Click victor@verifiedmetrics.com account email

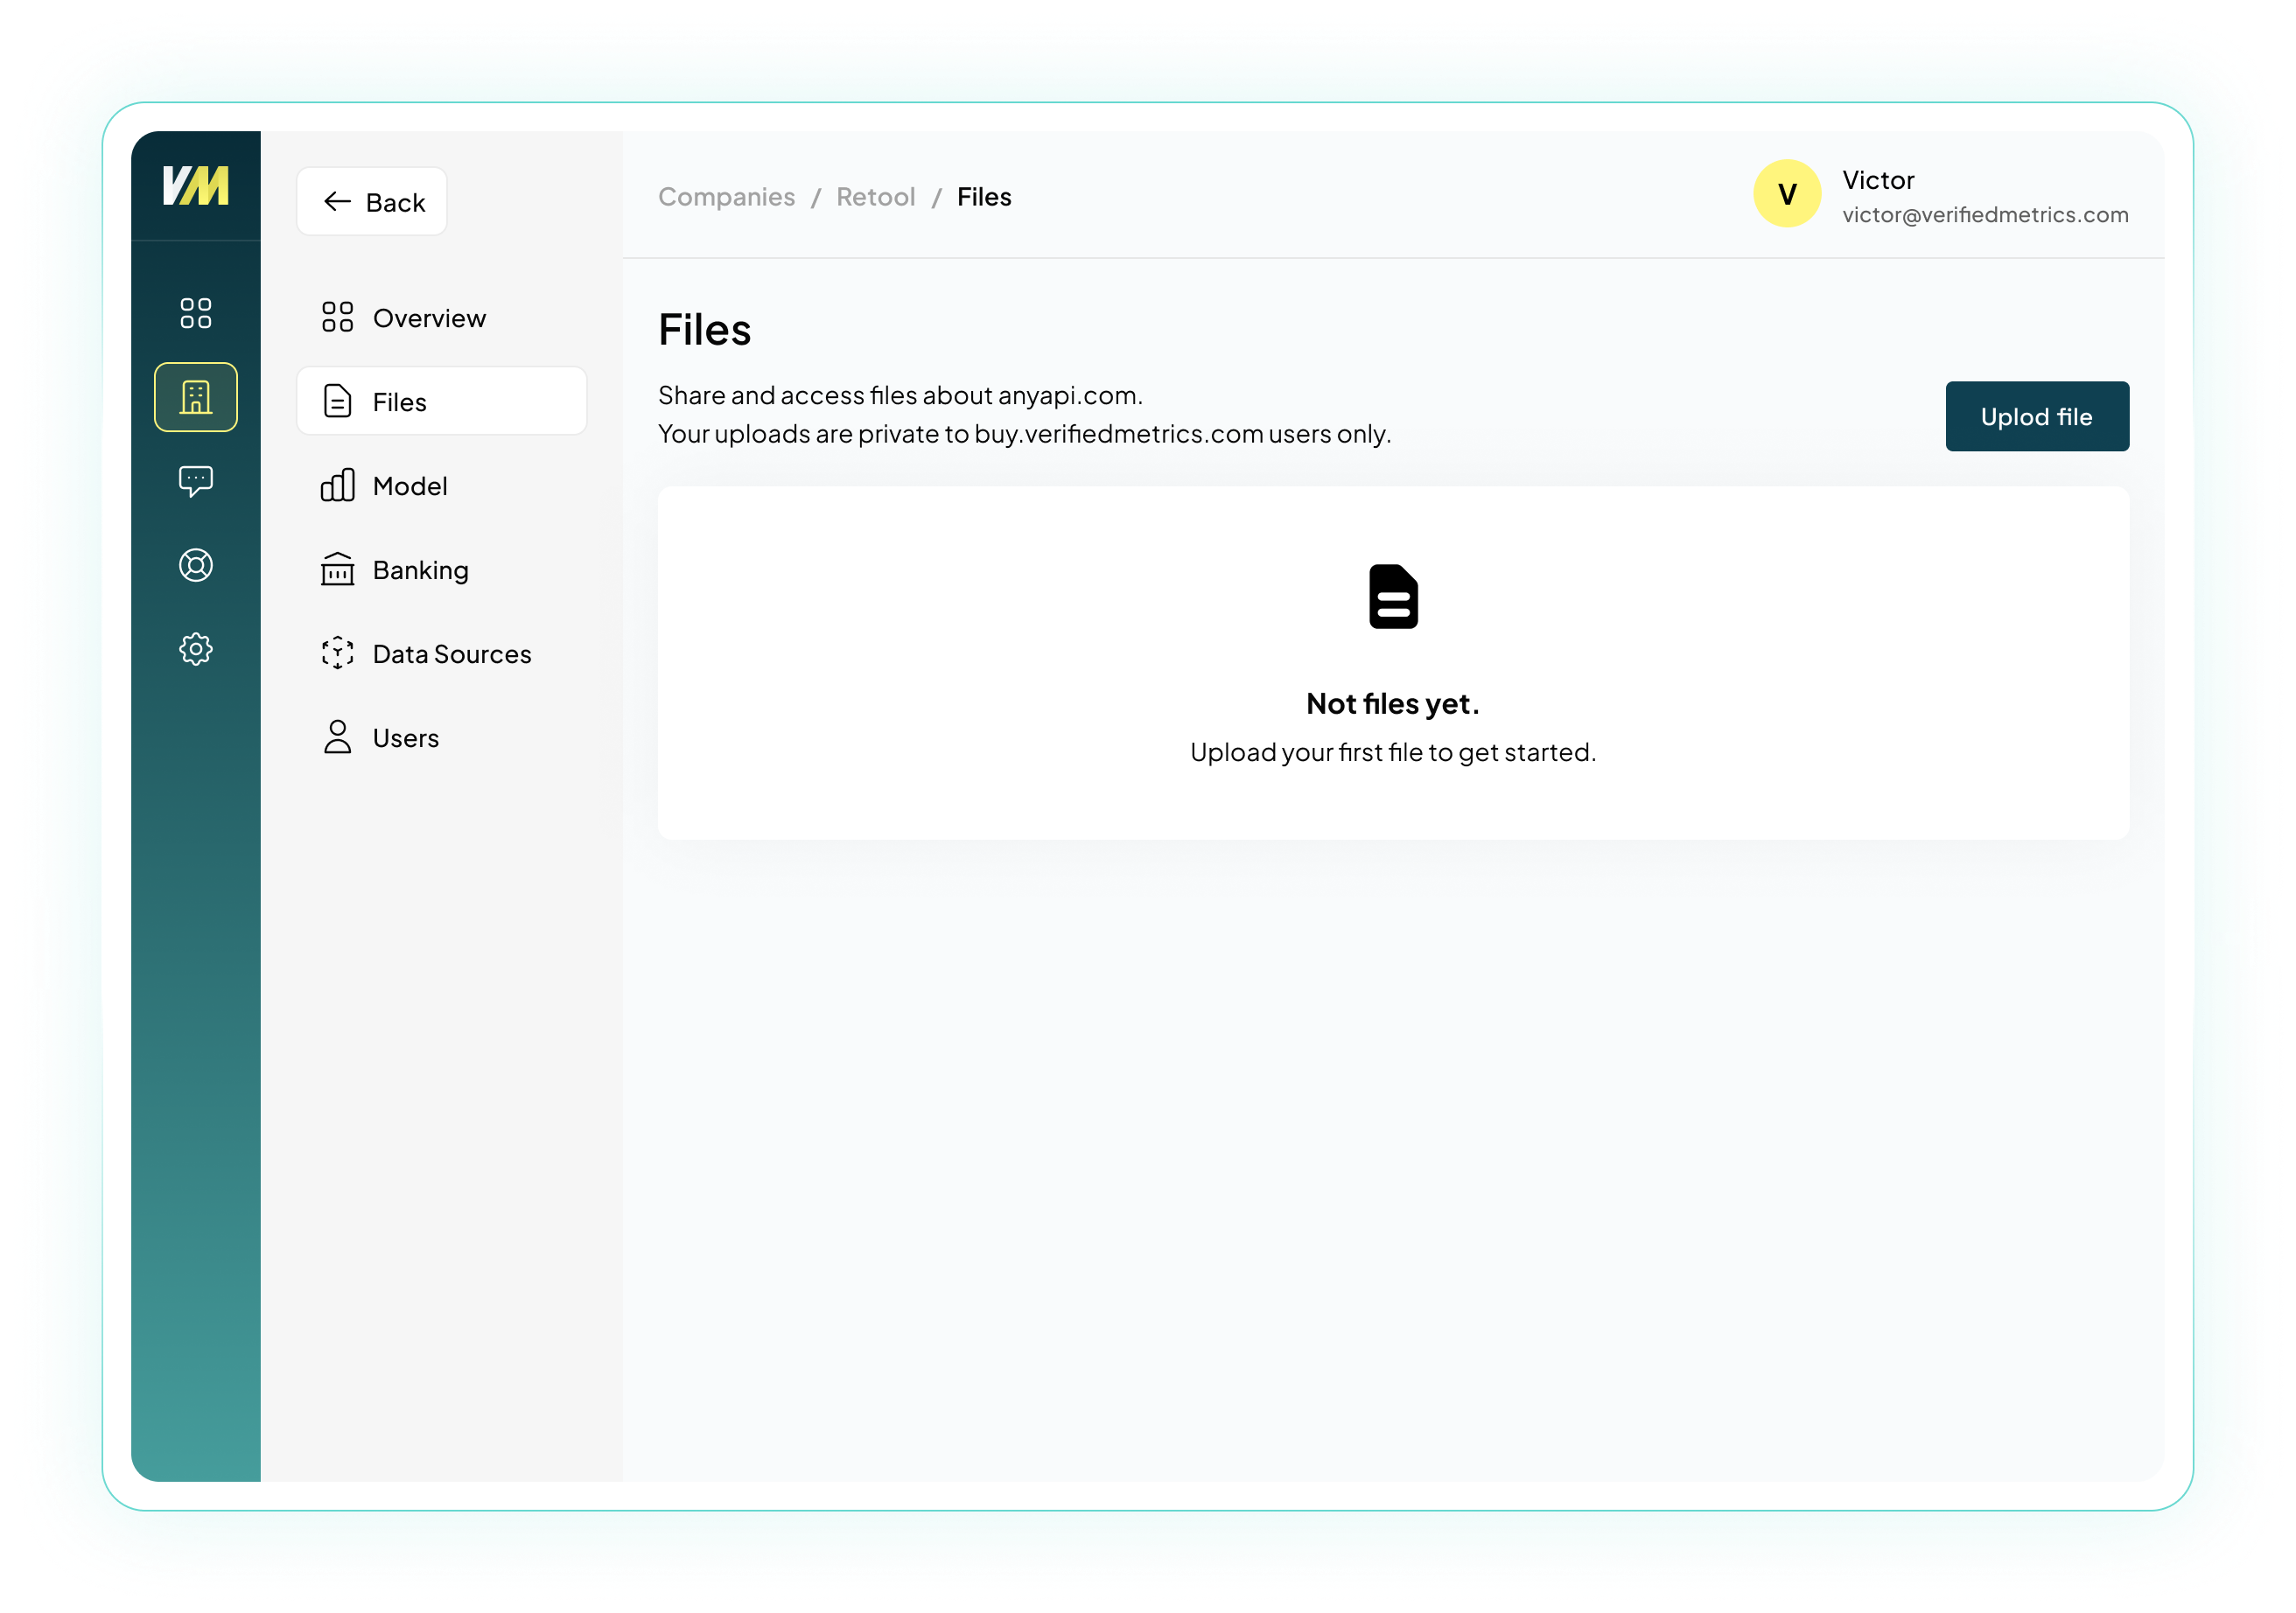pyautogui.click(x=1984, y=215)
